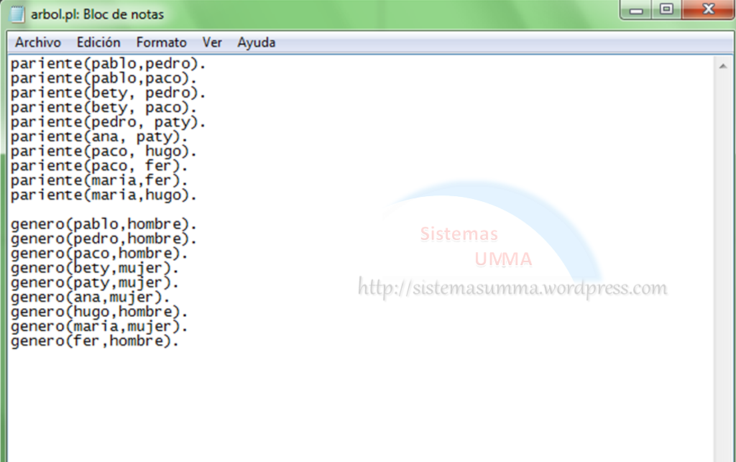Place cursor on line pariente(pablo,pedro).
Image resolution: width=736 pixels, height=462 pixels.
108,64
